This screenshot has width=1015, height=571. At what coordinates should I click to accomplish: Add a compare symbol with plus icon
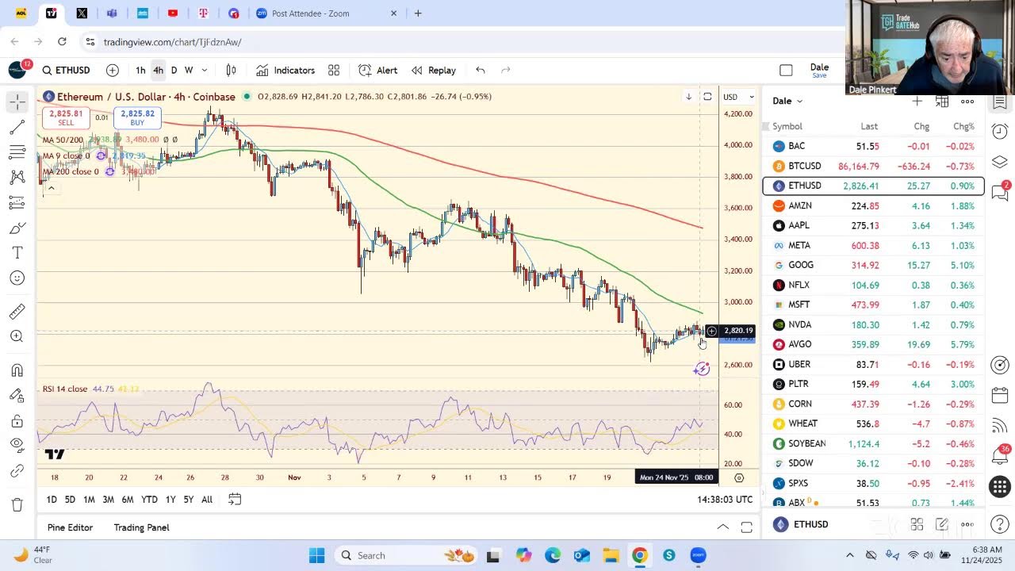(113, 71)
